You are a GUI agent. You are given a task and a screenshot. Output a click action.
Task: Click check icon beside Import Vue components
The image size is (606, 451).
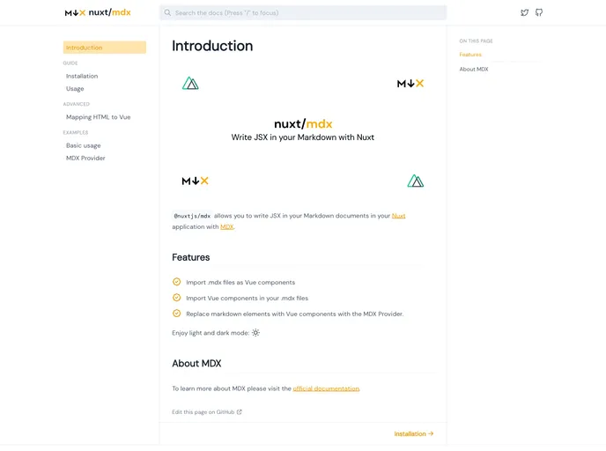click(177, 298)
